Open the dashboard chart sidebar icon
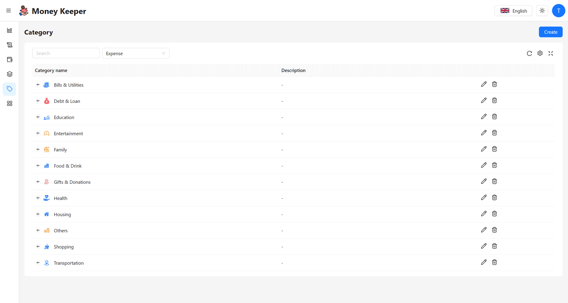Viewport: 568px width, 303px height. point(9,30)
